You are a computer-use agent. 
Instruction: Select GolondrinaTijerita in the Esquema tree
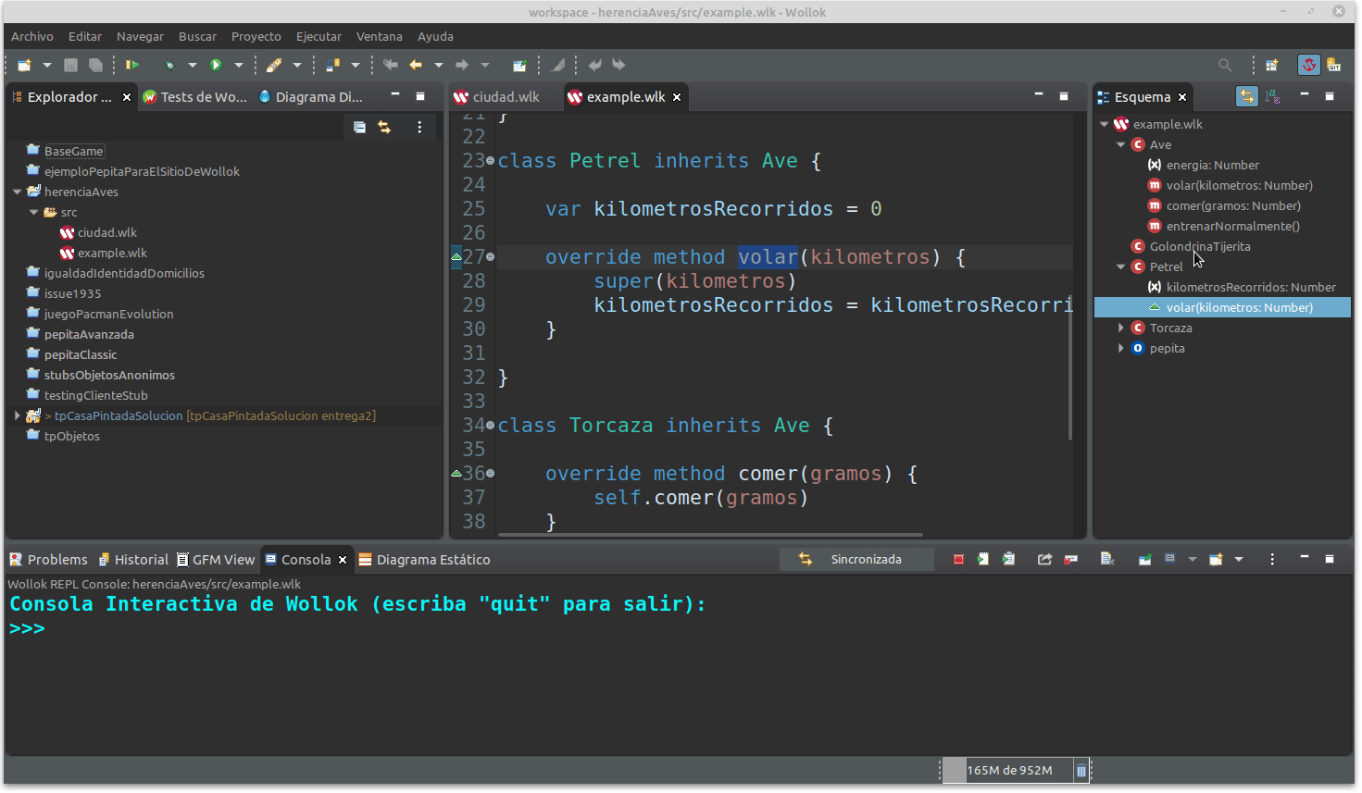pyautogui.click(x=1199, y=246)
